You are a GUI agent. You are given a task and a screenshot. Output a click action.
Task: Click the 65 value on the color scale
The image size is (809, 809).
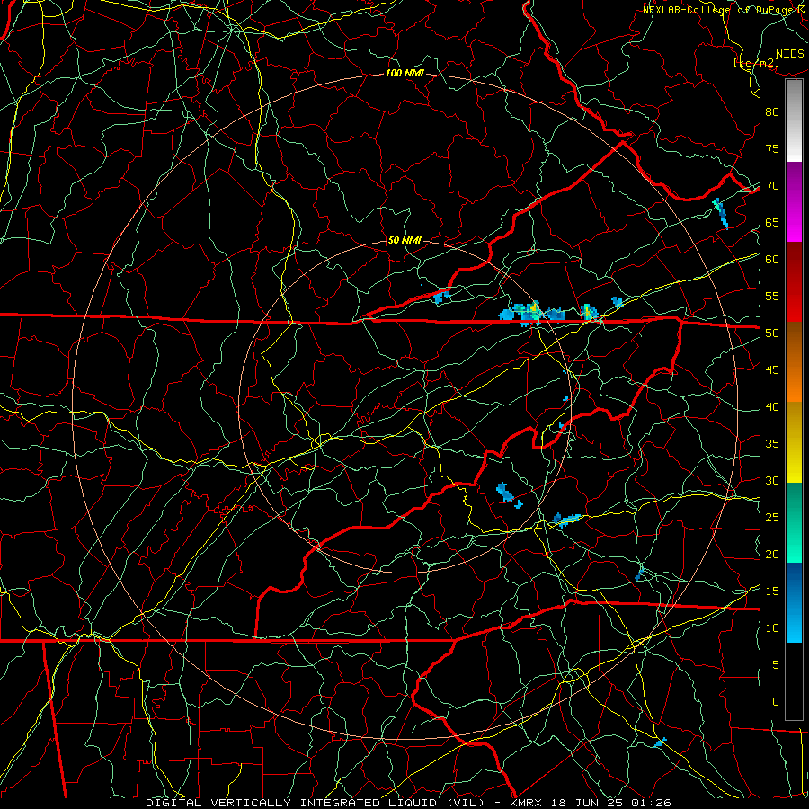(772, 223)
